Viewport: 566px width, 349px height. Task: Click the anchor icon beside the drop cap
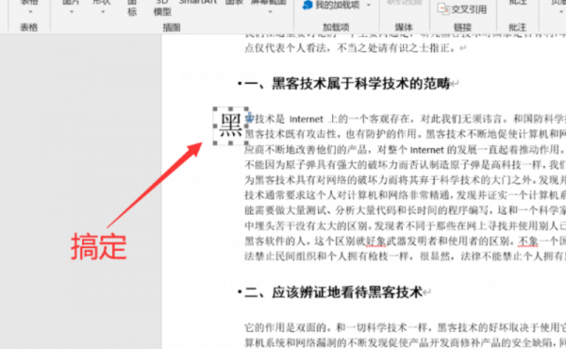250,116
